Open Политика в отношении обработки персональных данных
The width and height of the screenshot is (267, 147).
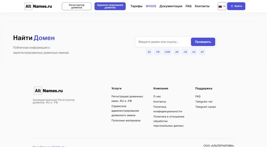(169, 121)
